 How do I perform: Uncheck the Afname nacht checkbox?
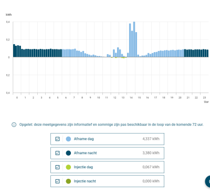point(57,153)
